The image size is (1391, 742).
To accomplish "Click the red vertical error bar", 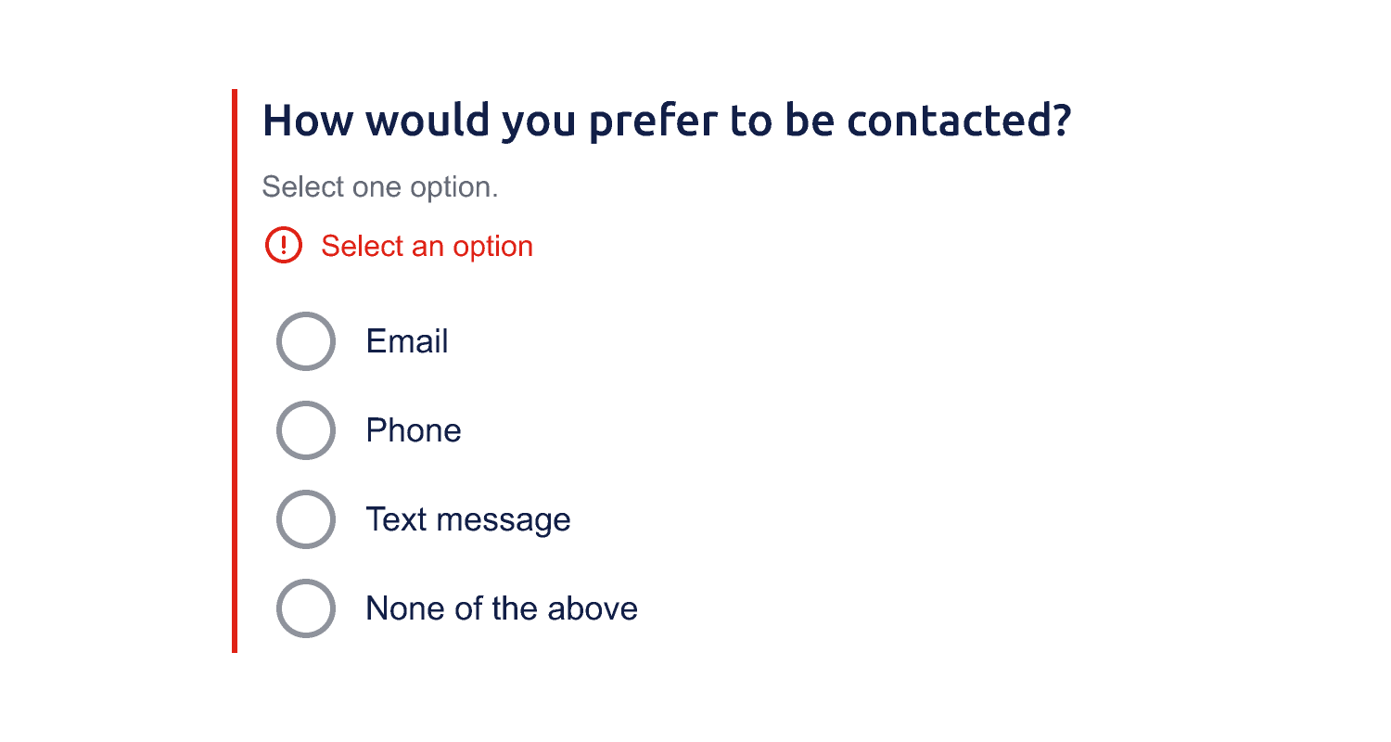I will click(235, 371).
